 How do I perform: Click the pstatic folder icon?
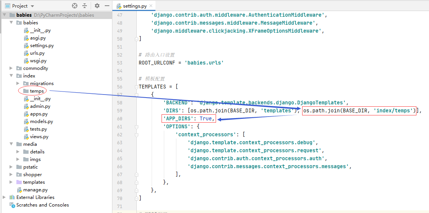pyautogui.click(x=19, y=167)
